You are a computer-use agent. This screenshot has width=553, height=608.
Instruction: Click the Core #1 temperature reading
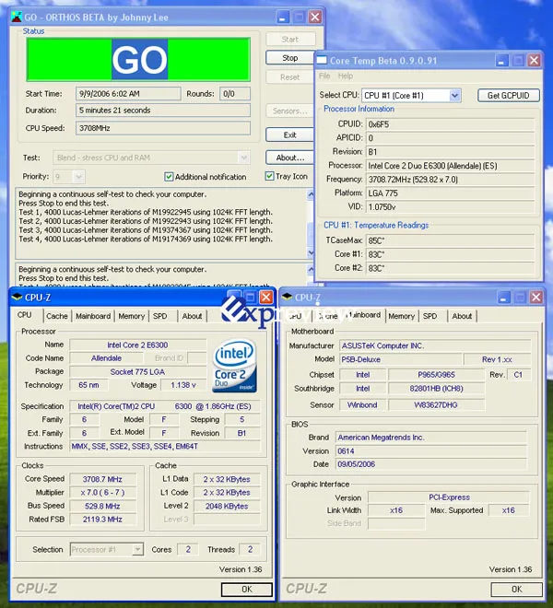(450, 254)
